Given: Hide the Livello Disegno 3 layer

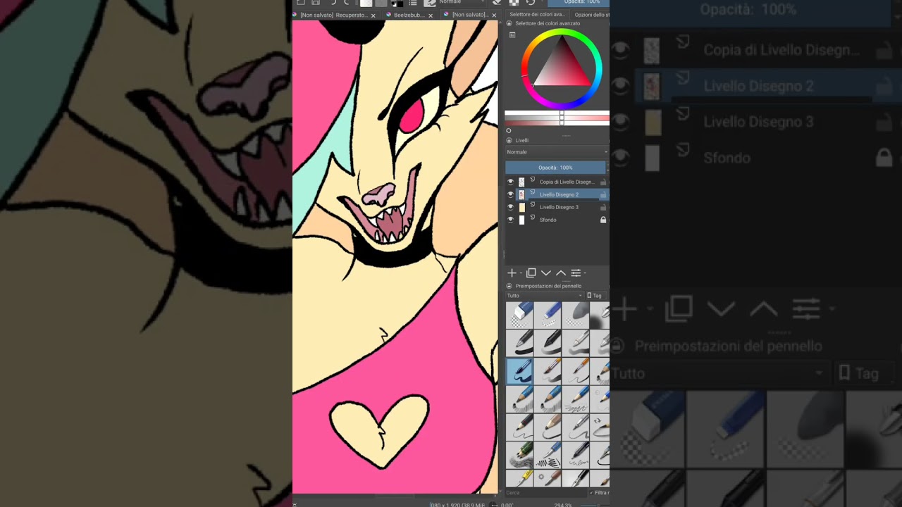Looking at the screenshot, I should pos(510,207).
